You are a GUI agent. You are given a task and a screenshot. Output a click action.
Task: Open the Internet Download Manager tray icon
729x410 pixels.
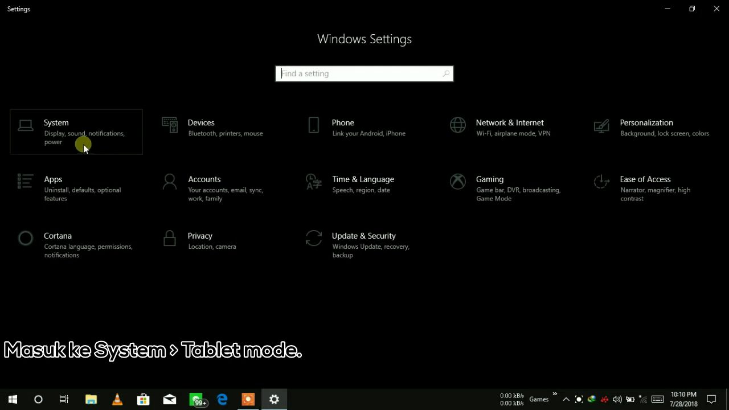coord(592,399)
